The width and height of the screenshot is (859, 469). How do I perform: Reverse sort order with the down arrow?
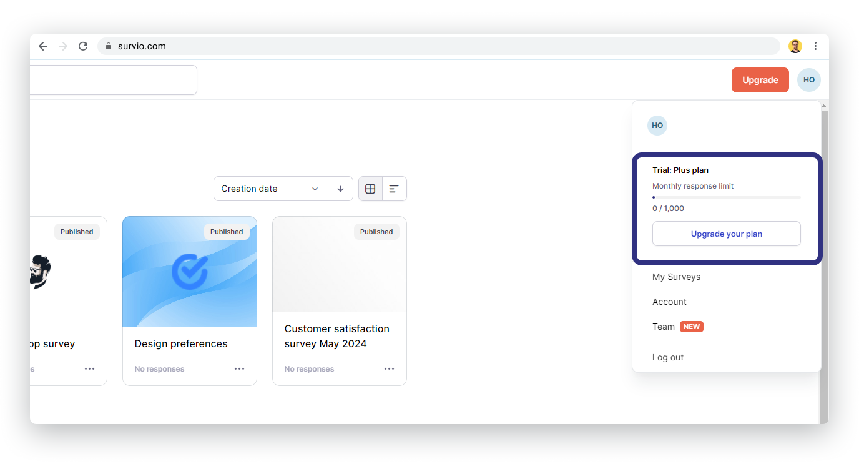coord(340,189)
